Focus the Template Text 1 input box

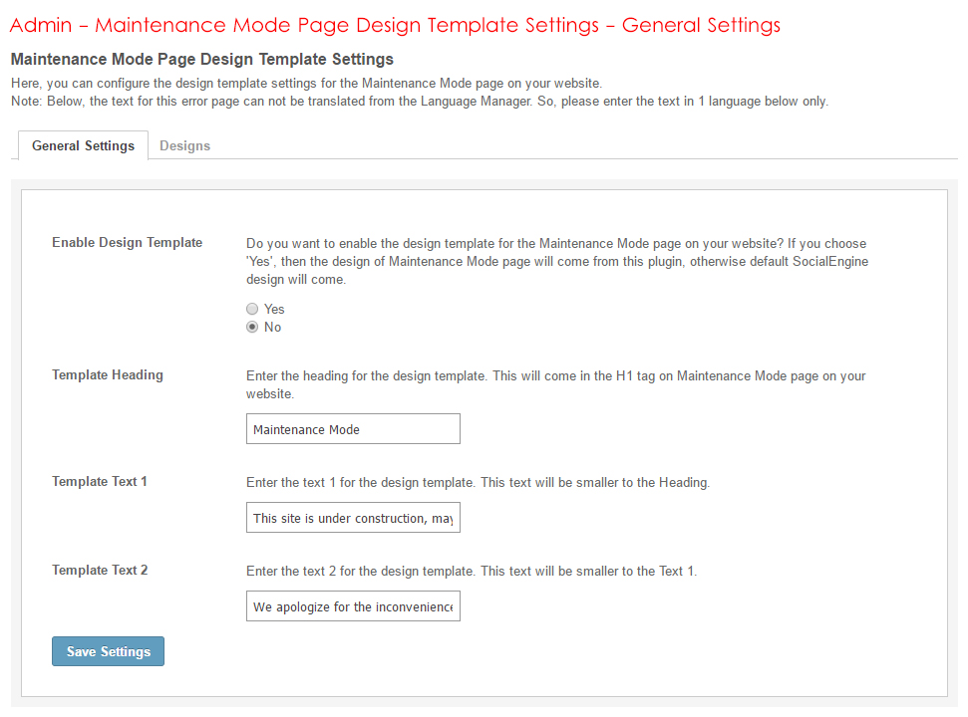(x=353, y=518)
